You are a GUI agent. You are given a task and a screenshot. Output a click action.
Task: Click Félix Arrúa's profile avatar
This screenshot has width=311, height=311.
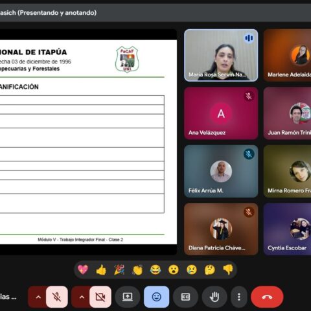click(x=221, y=171)
